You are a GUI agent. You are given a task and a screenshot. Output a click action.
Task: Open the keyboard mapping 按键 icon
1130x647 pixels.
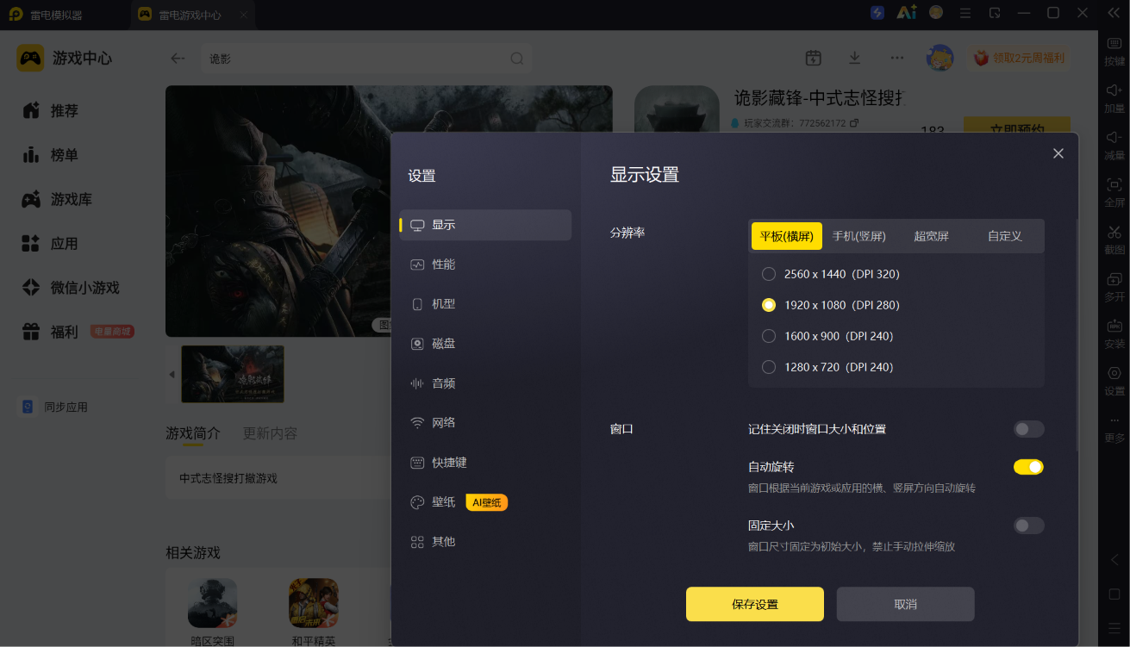[1114, 44]
